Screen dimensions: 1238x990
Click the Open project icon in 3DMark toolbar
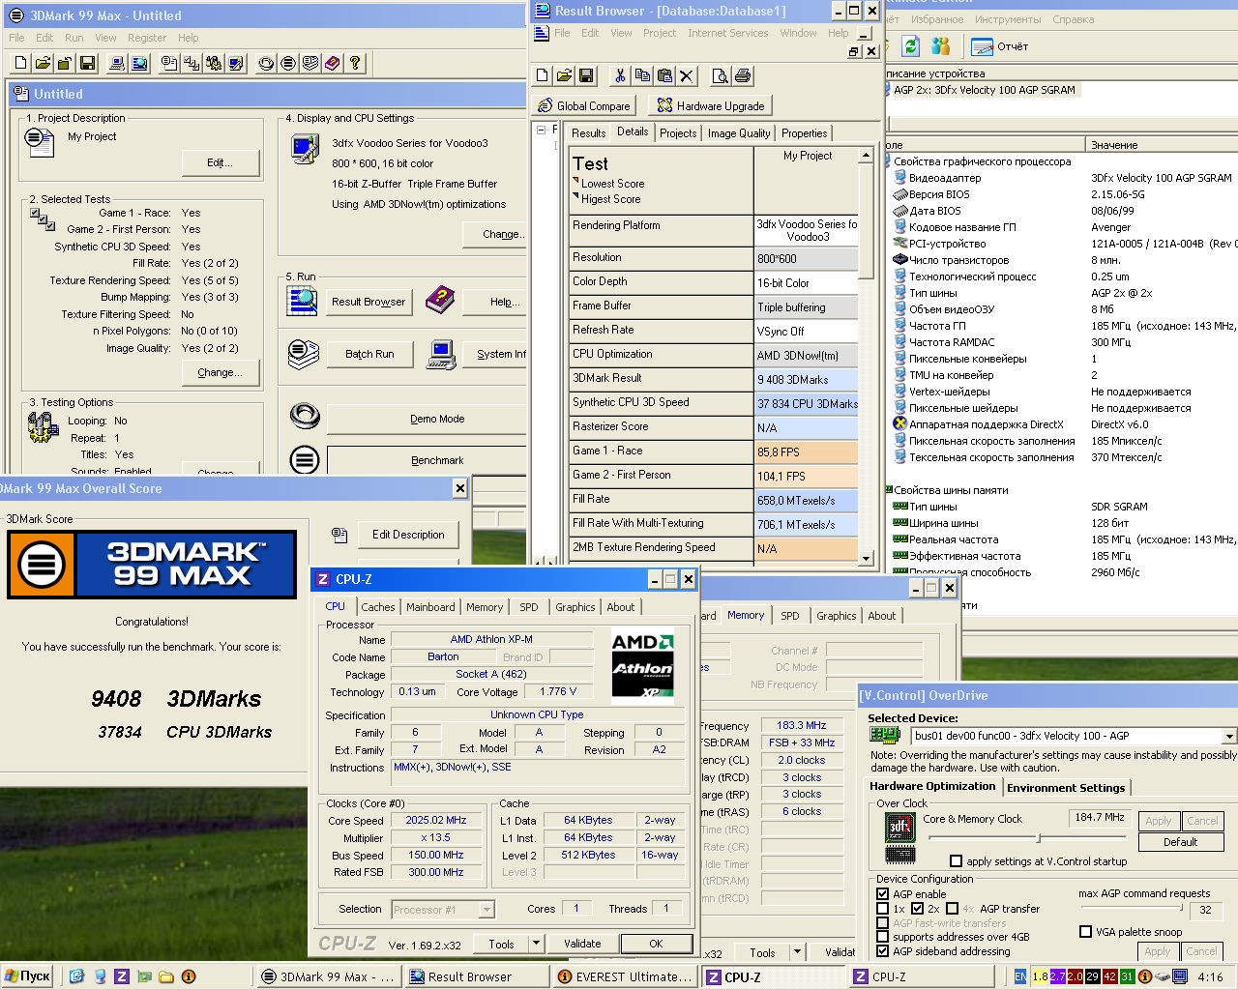coord(43,64)
